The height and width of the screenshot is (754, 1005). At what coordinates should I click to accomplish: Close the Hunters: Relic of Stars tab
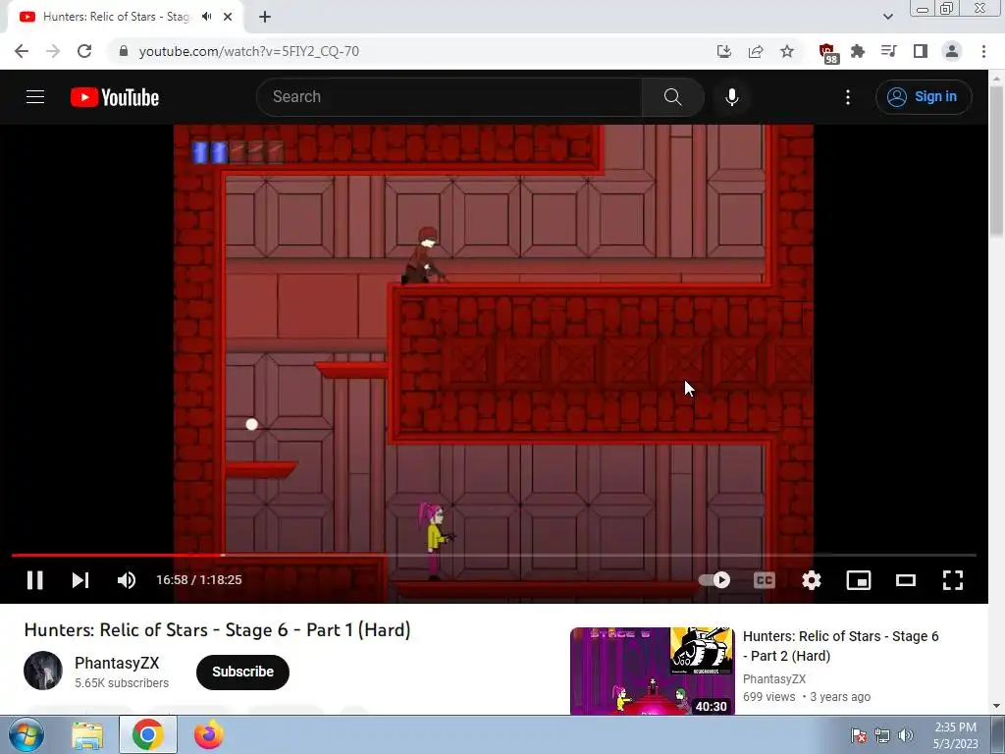pos(228,18)
